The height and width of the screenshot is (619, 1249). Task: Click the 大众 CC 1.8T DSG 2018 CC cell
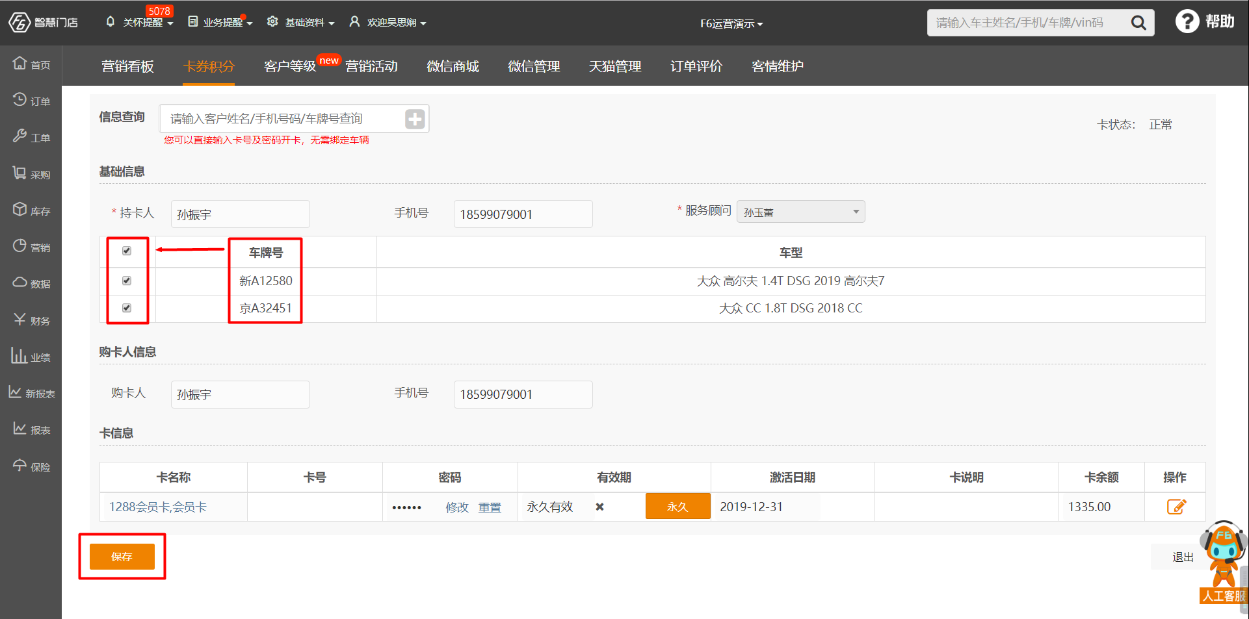pyautogui.click(x=791, y=309)
